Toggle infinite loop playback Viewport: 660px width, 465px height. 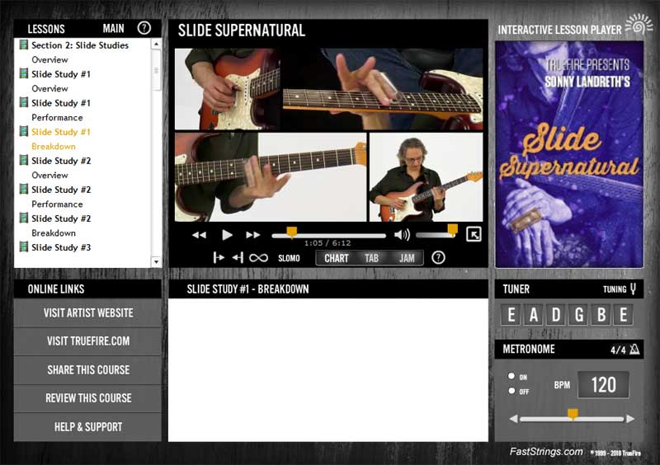pyautogui.click(x=258, y=257)
